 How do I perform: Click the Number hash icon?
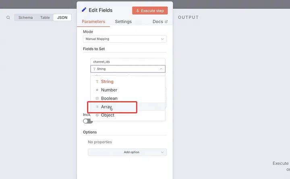97,90
